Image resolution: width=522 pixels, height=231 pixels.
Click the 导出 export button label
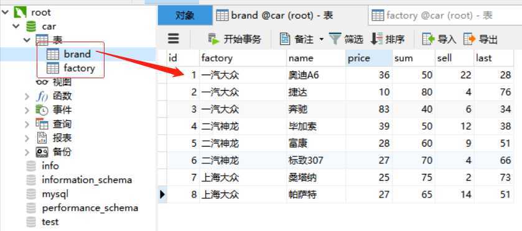point(488,40)
